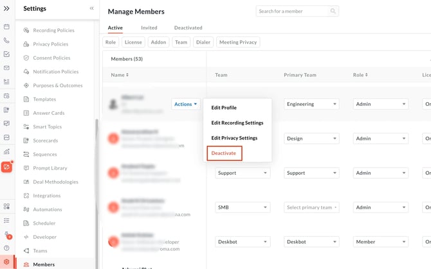Open Prompt Library settings
Viewport: 431px width, 269px height.
pyautogui.click(x=50, y=168)
